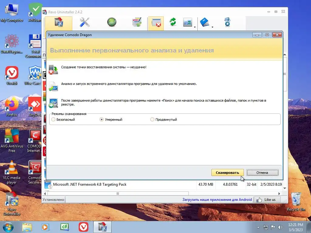311x233 pixels.
Task: Click the leftover search magnifier icon
Action: tap(53, 103)
